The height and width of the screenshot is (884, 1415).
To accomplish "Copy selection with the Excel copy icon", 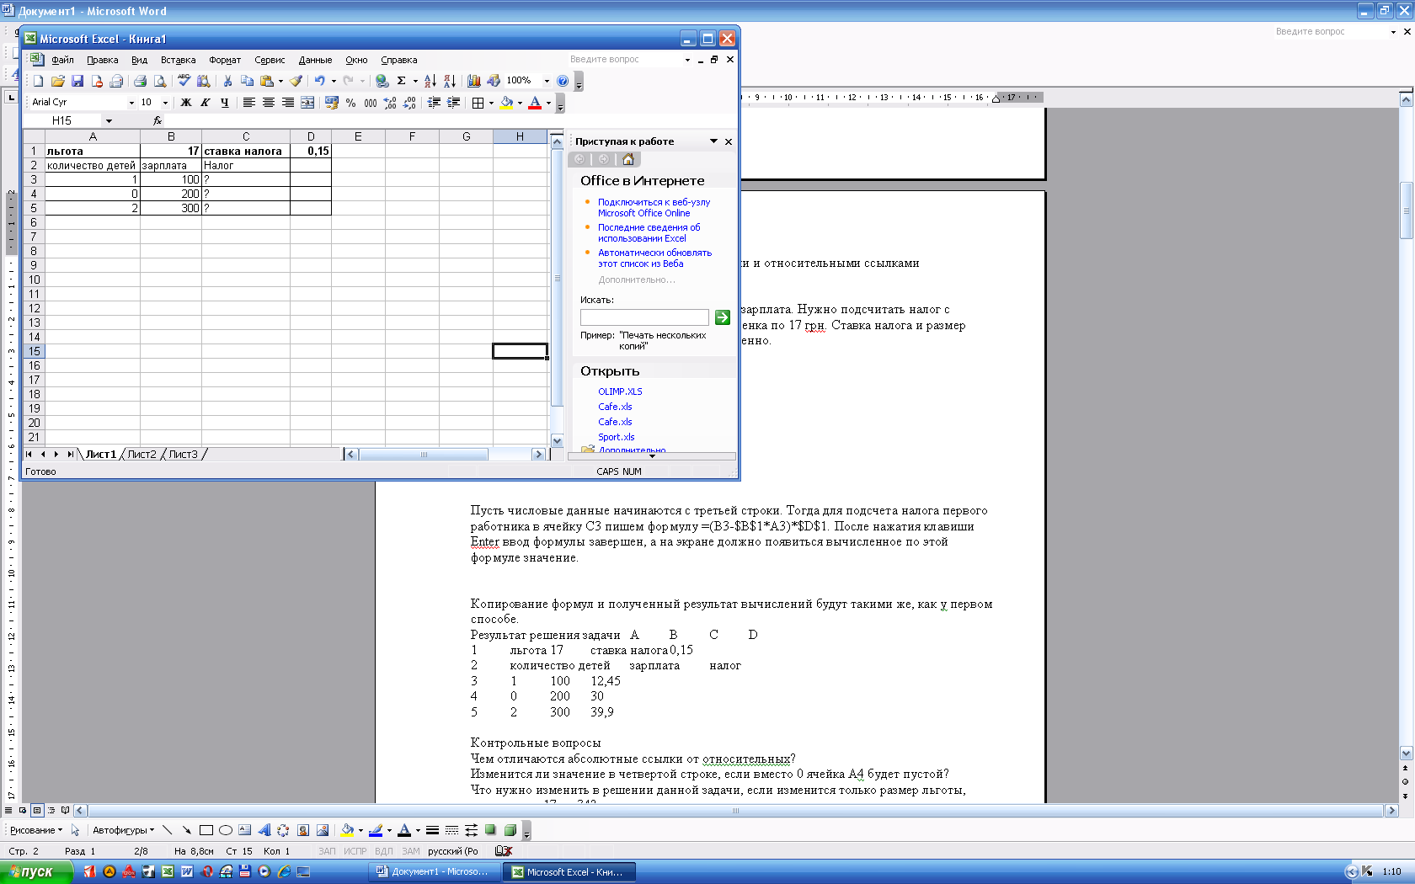I will point(247,81).
